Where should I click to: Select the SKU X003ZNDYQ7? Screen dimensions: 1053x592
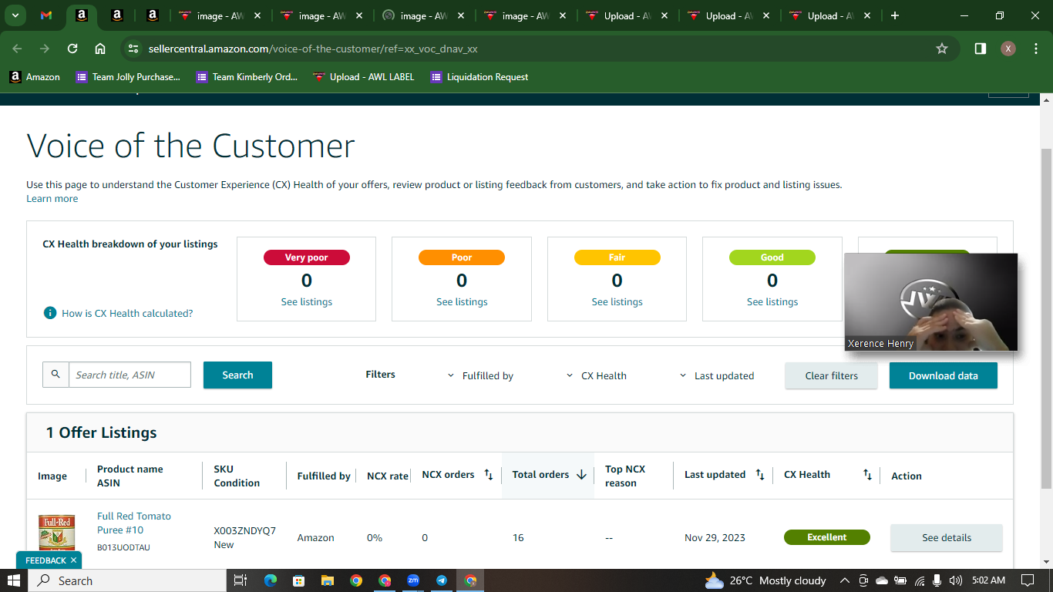click(x=244, y=531)
